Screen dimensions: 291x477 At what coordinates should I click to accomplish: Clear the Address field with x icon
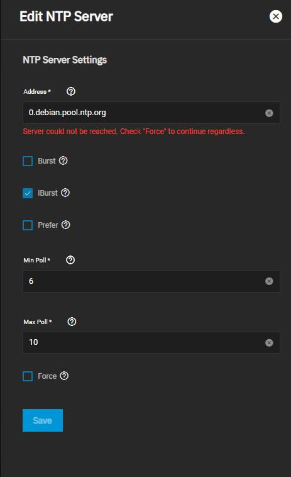269,113
